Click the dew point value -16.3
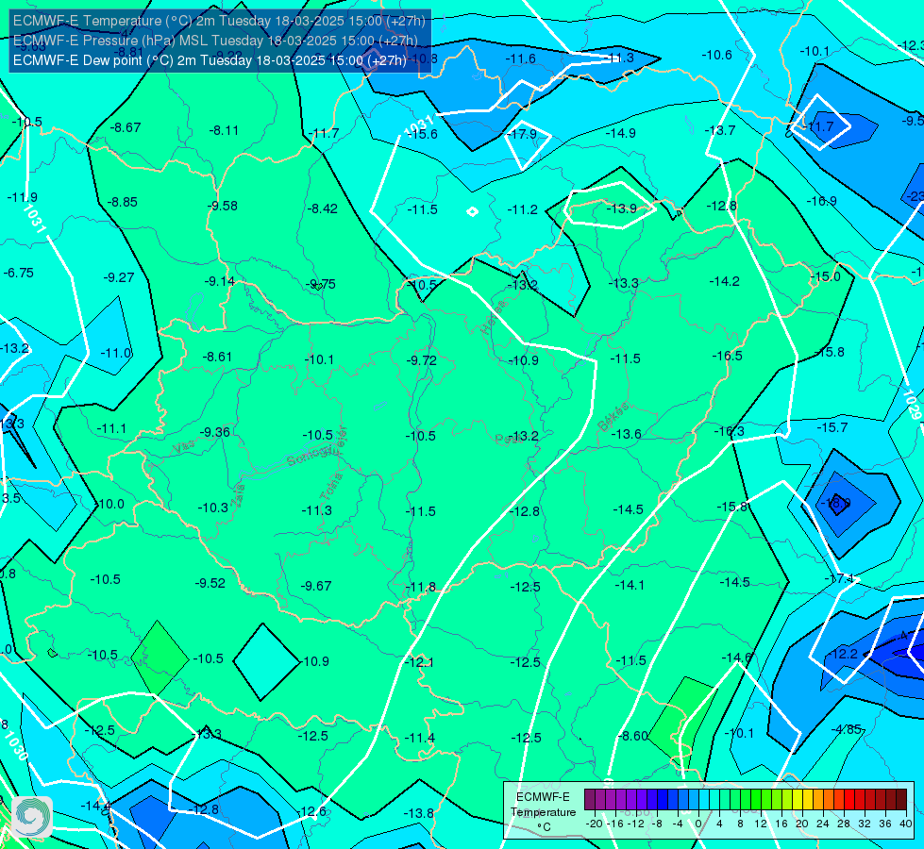Image resolution: width=924 pixels, height=849 pixels. 729,431
